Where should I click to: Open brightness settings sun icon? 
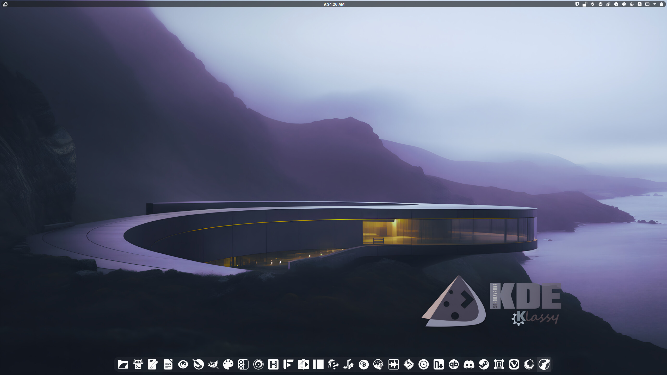[632, 4]
